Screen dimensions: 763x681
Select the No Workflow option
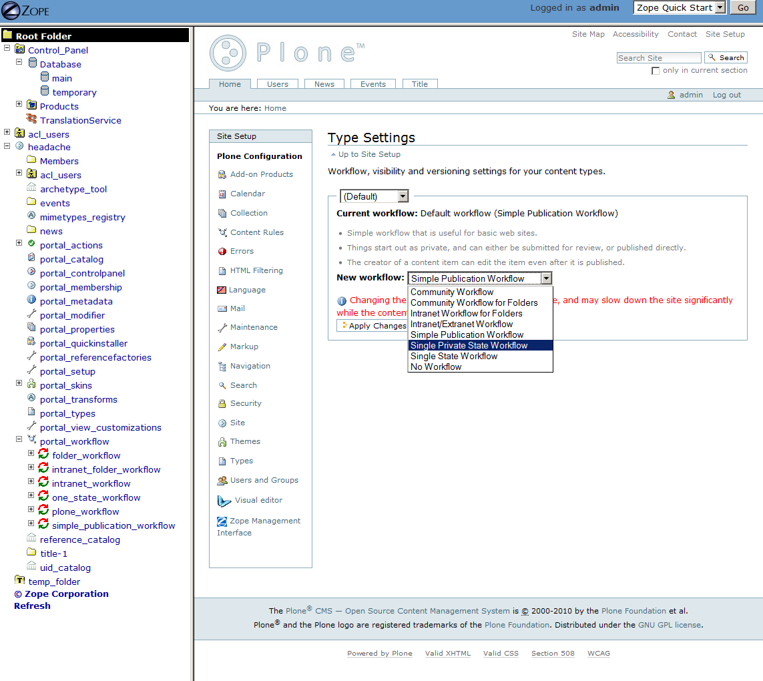(480, 367)
